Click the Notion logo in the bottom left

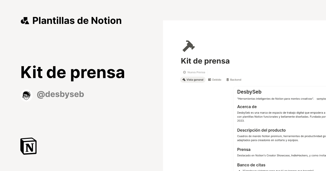(x=28, y=146)
